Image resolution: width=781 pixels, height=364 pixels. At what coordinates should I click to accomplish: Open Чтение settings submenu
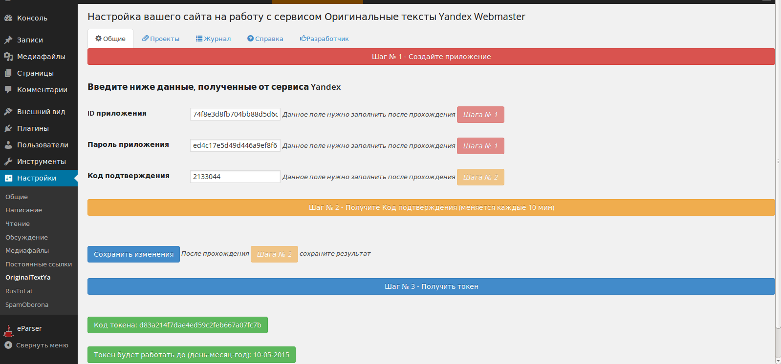[18, 223]
